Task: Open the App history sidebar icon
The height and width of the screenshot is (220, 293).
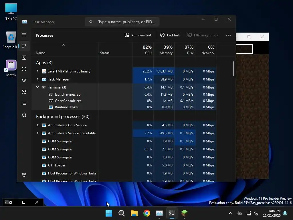Action: tap(24, 69)
